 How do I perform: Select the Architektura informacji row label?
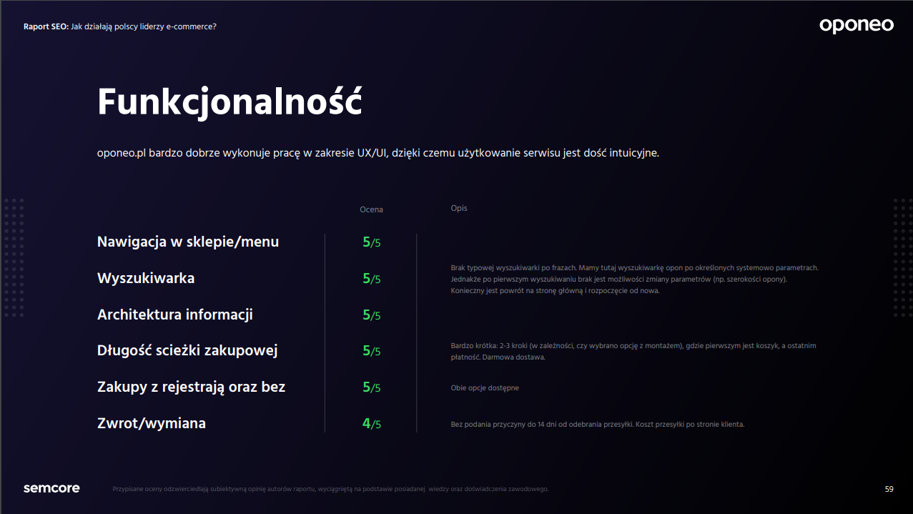coord(175,315)
